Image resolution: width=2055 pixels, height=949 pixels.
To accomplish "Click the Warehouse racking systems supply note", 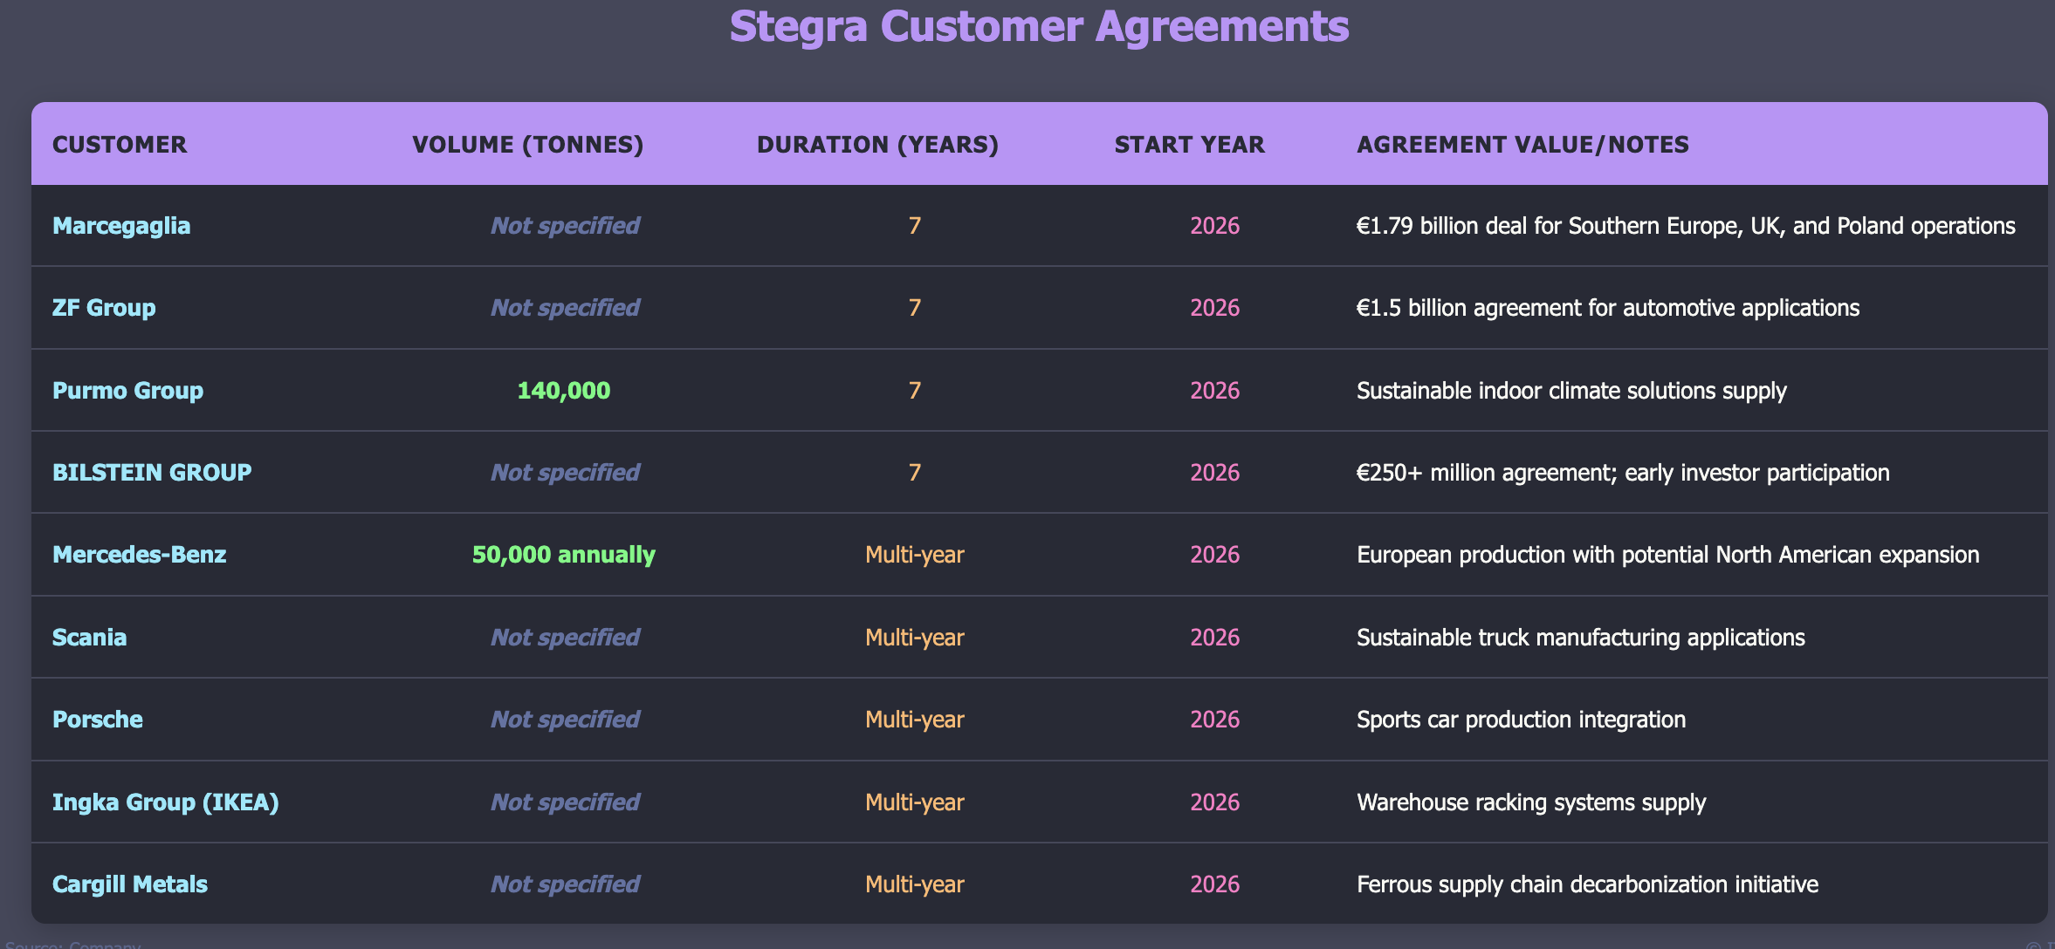I will [x=1530, y=802].
